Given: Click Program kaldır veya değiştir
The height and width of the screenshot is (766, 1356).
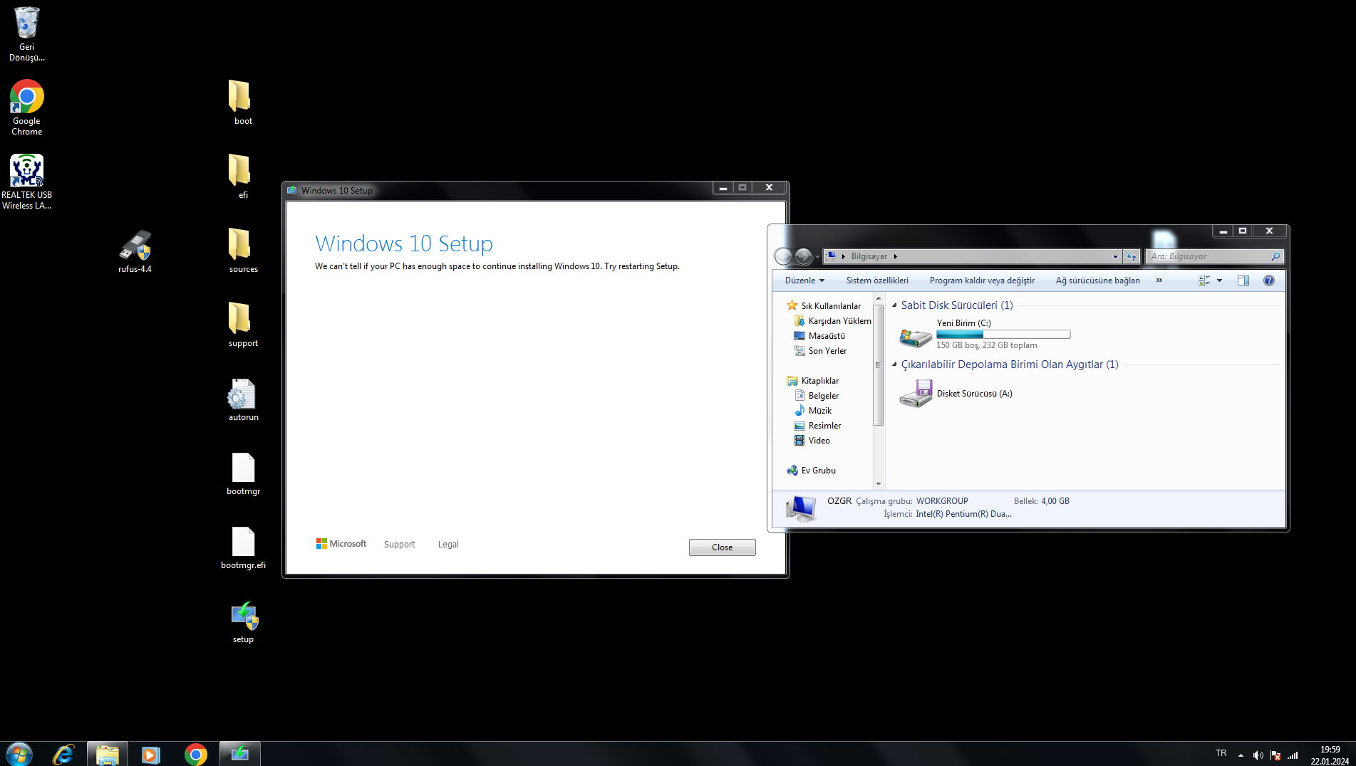Looking at the screenshot, I should 982,280.
